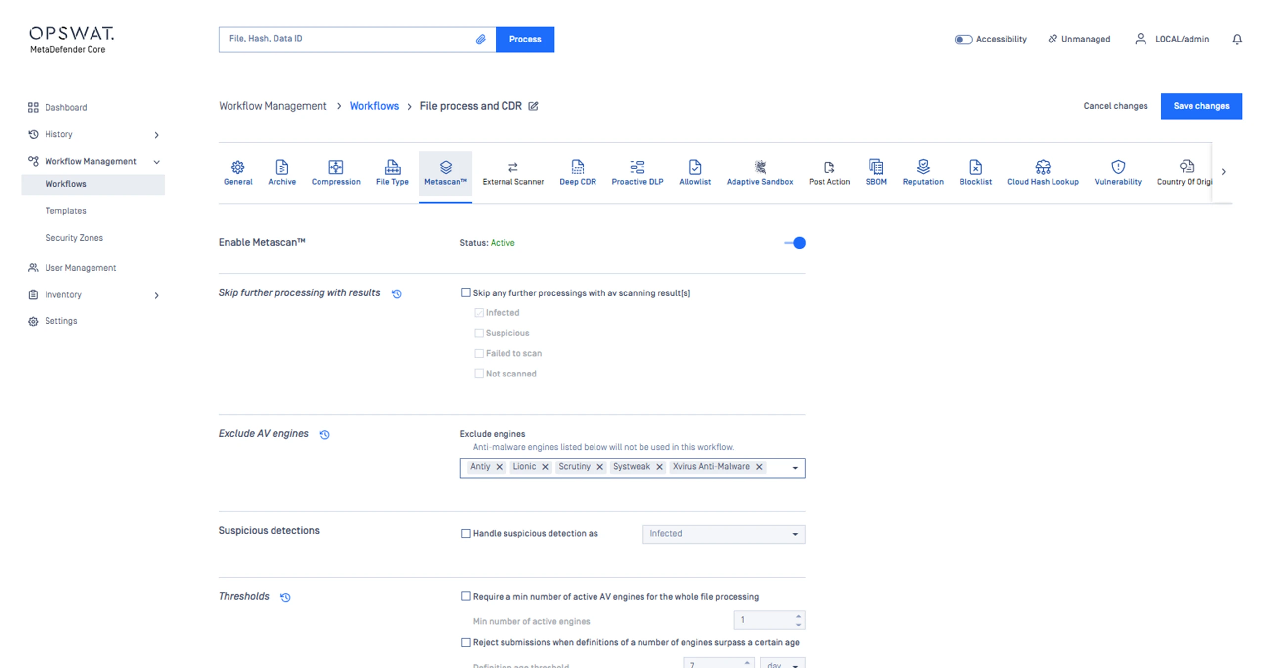The image size is (1282, 668).
Task: Reset Skip further processing settings icon
Action: click(396, 294)
